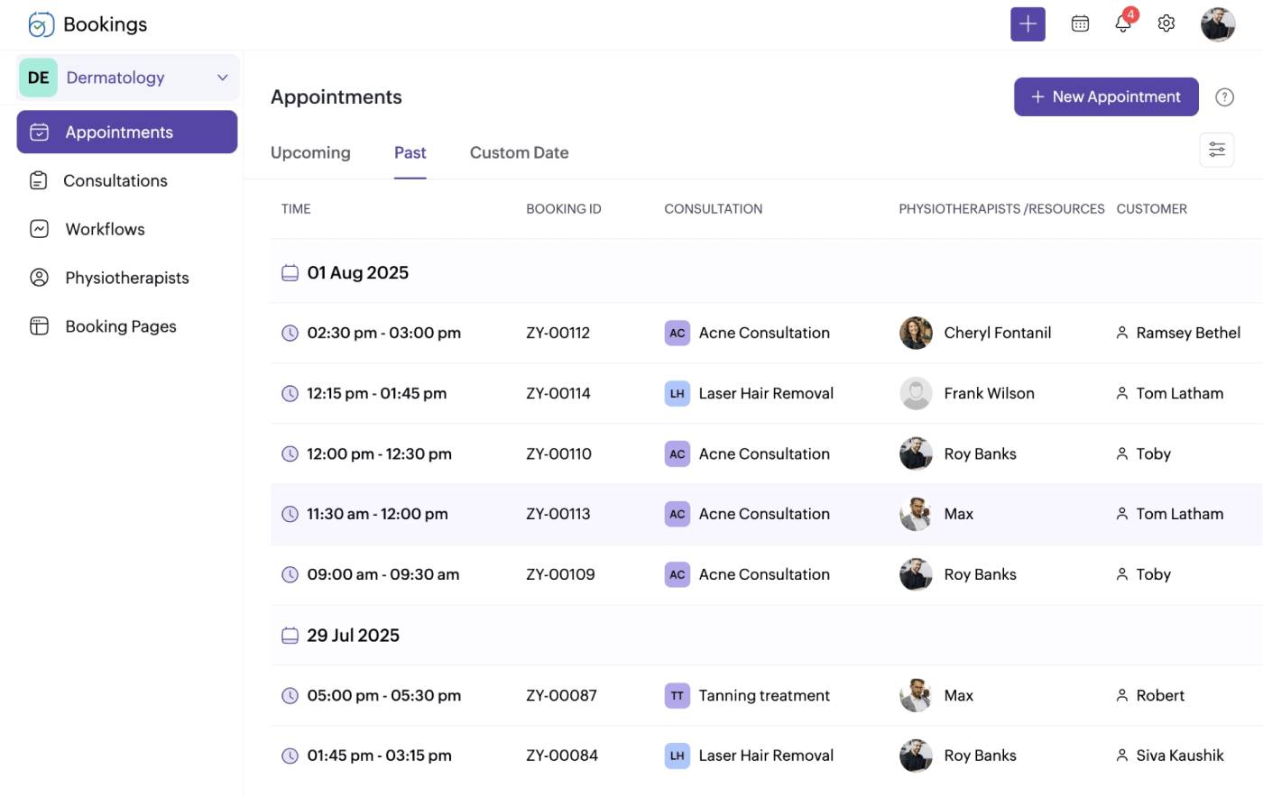Click the help question mark icon
The height and width of the screenshot is (797, 1263).
pos(1224,97)
